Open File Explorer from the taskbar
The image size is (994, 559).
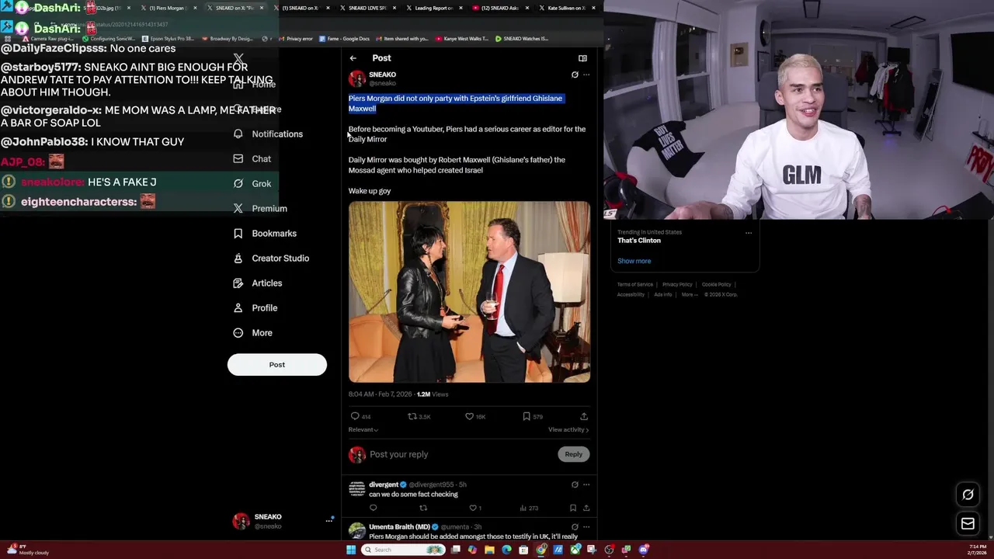tap(489, 550)
